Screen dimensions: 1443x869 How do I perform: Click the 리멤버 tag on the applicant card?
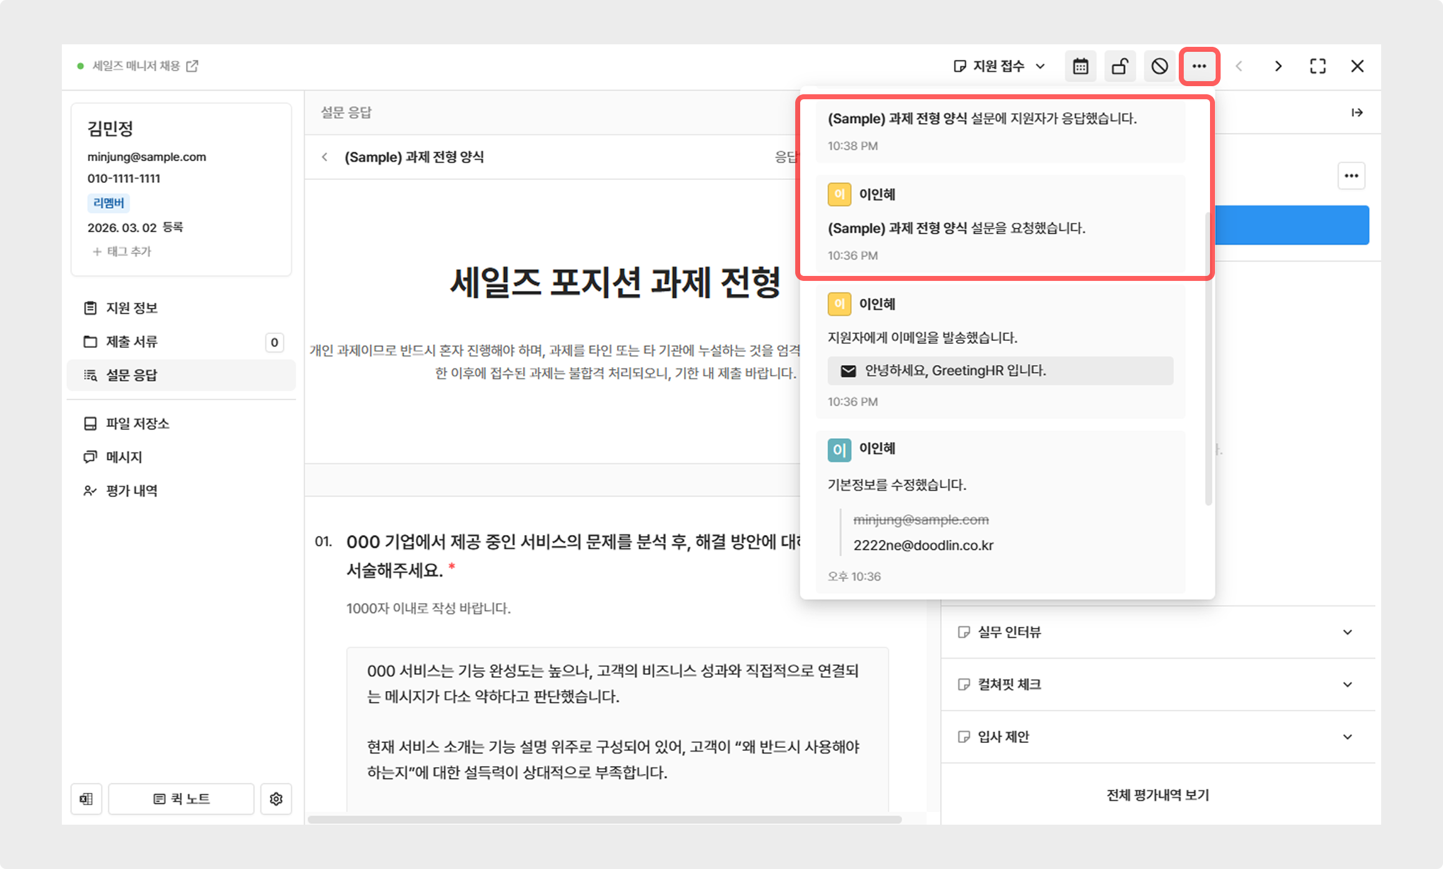click(109, 203)
